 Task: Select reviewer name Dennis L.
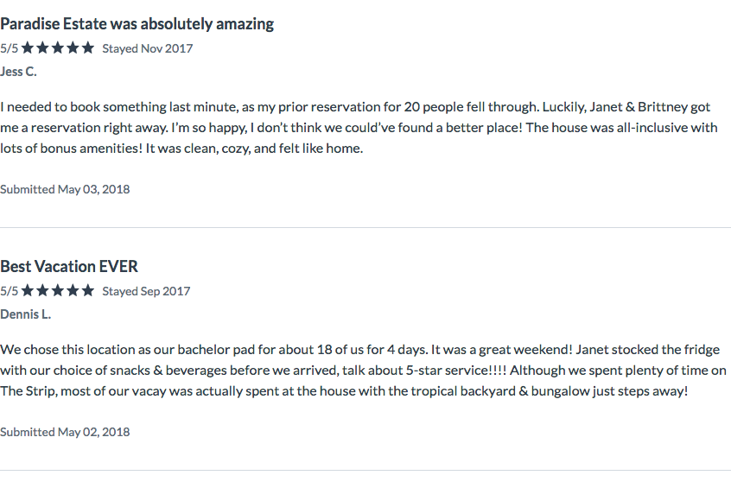[x=25, y=314]
